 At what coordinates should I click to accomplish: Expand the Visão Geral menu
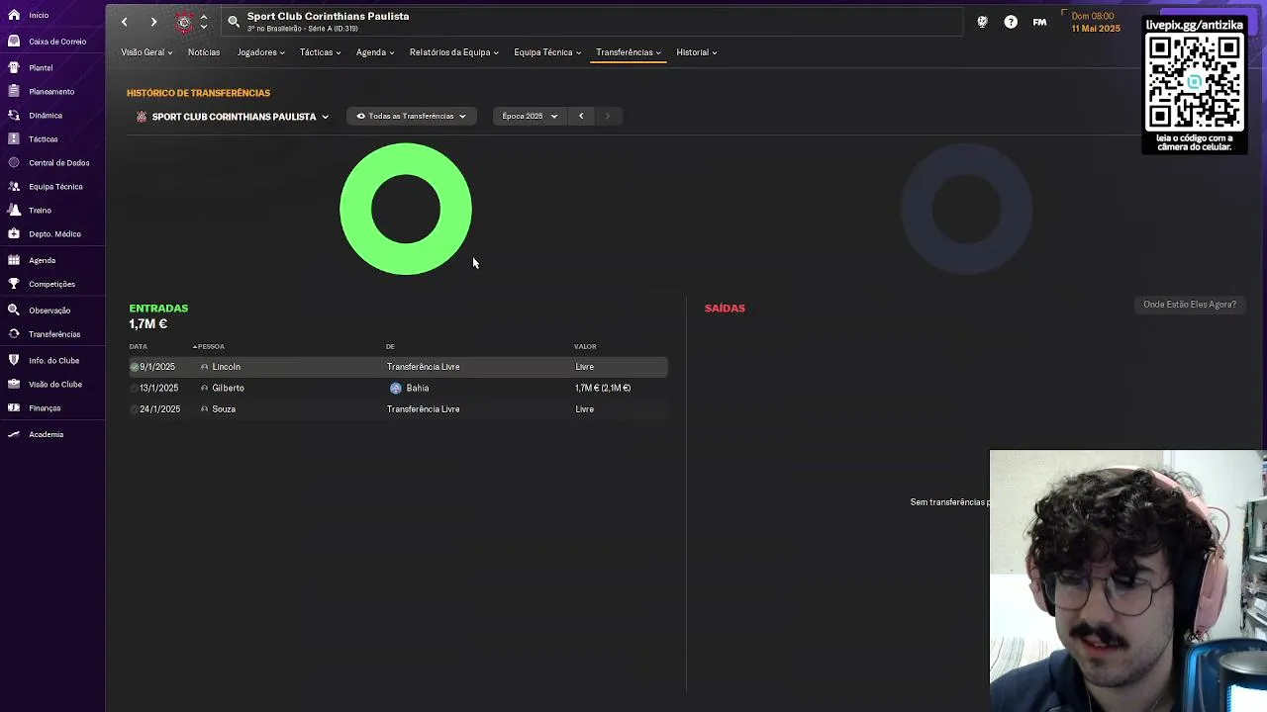click(x=146, y=52)
